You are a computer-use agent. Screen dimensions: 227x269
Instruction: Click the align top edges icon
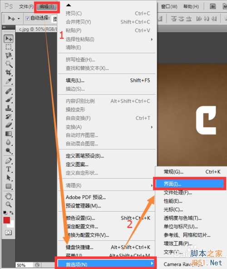tap(174, 19)
